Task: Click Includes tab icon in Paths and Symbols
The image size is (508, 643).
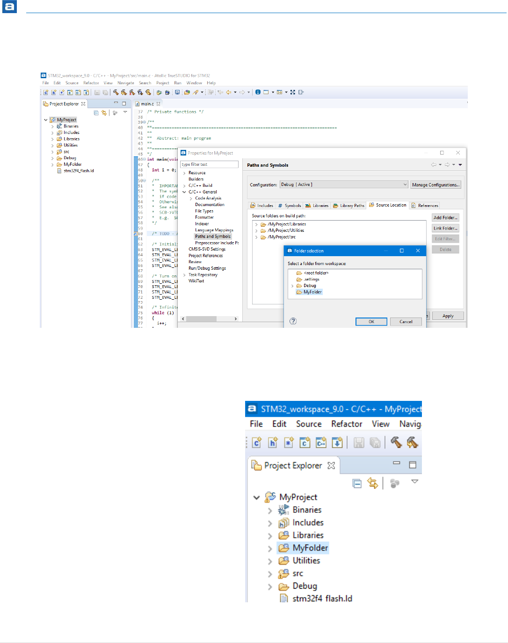Action: tap(253, 206)
